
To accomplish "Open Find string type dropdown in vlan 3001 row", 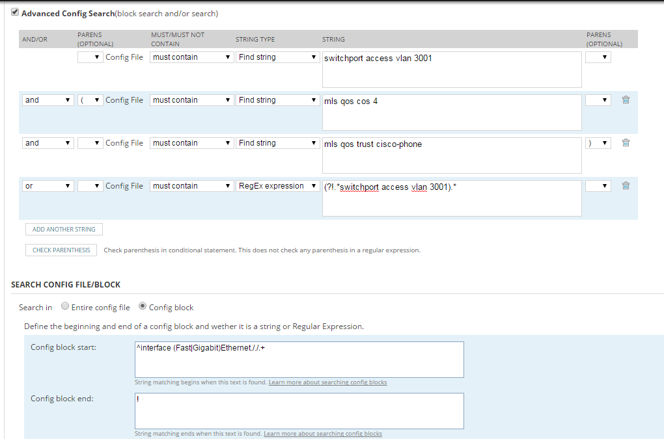I will coord(277,57).
